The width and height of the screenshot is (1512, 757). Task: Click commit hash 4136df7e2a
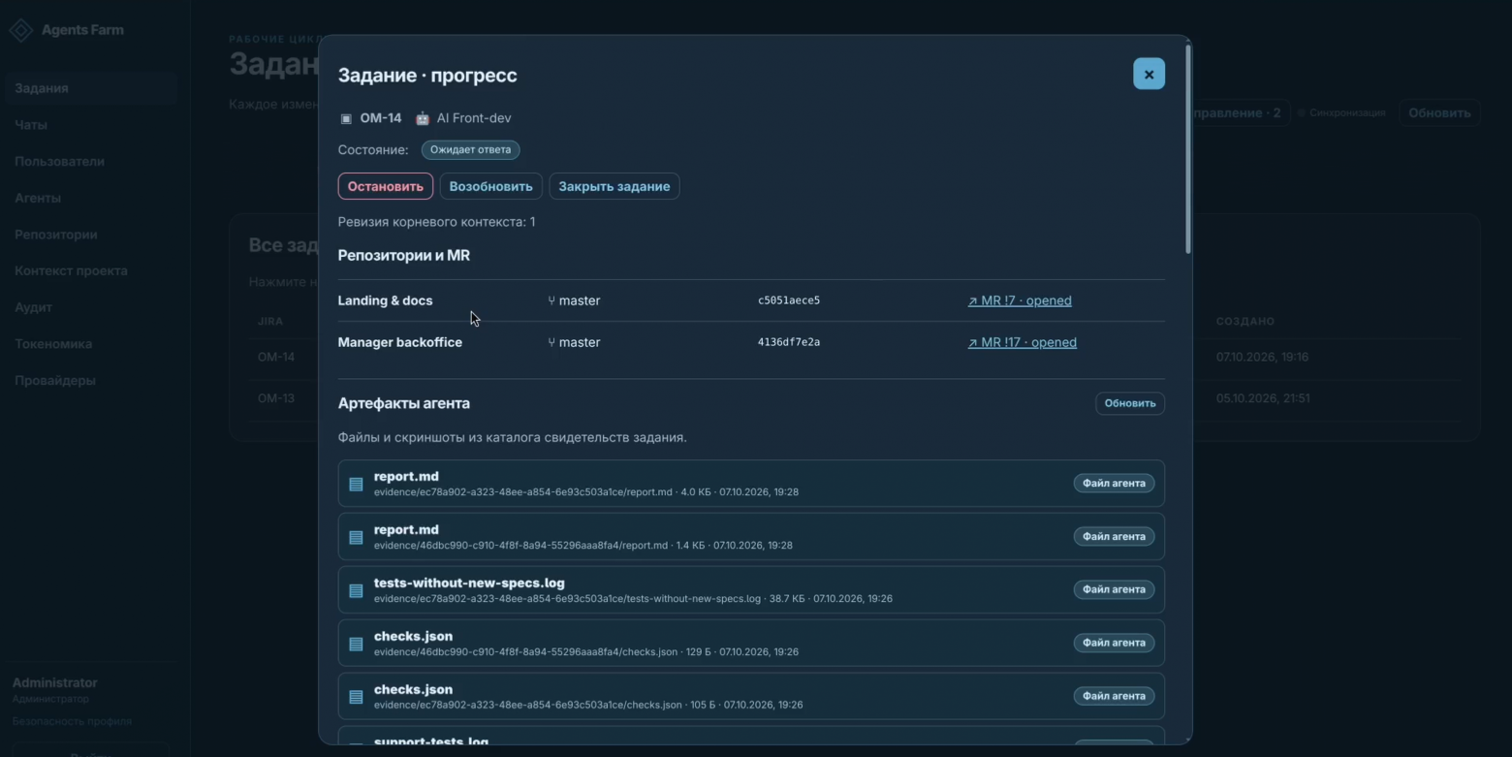click(x=789, y=342)
